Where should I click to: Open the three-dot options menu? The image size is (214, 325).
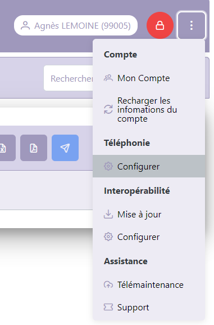(192, 25)
